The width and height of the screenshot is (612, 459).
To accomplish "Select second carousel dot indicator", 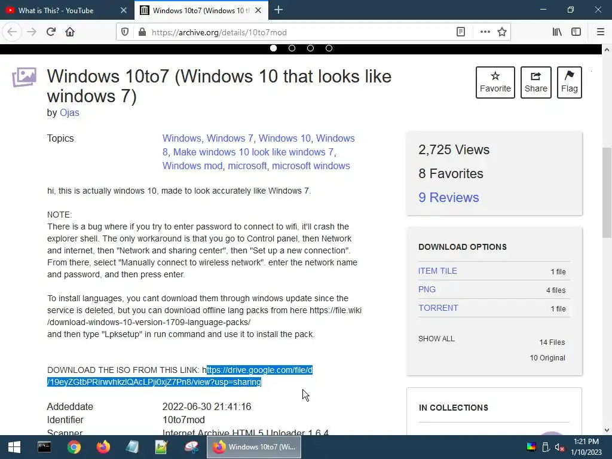I will (x=292, y=48).
